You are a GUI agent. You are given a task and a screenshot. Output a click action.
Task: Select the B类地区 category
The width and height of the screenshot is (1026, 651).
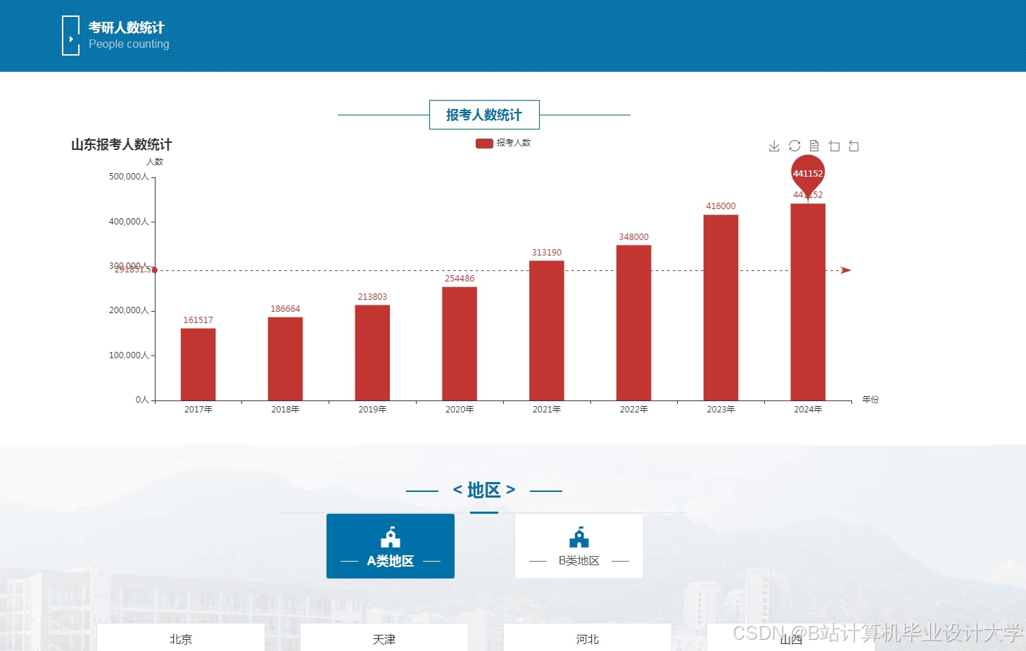578,545
